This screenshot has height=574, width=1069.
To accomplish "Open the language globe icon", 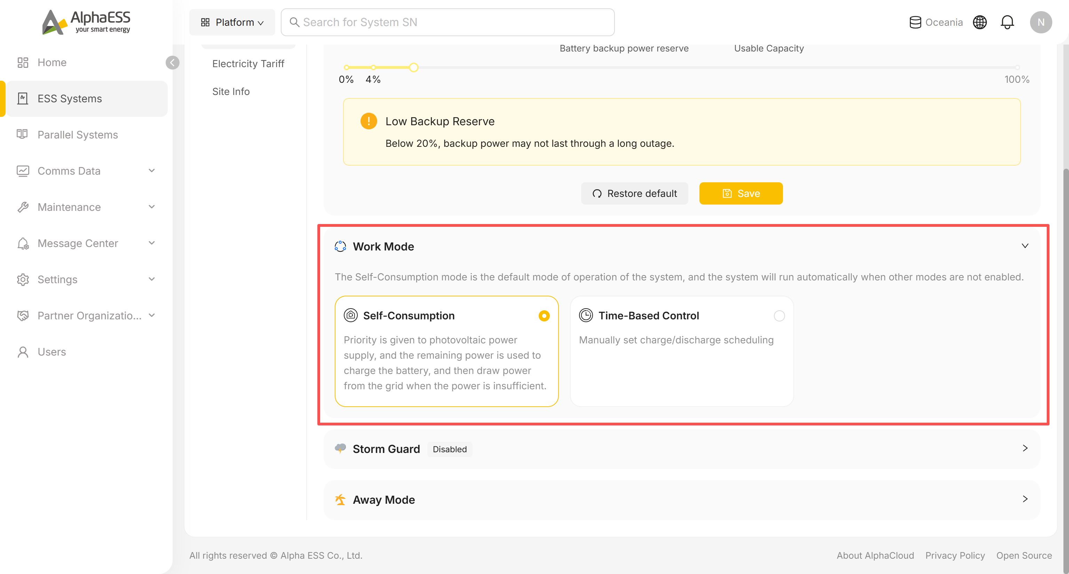I will [x=979, y=22].
